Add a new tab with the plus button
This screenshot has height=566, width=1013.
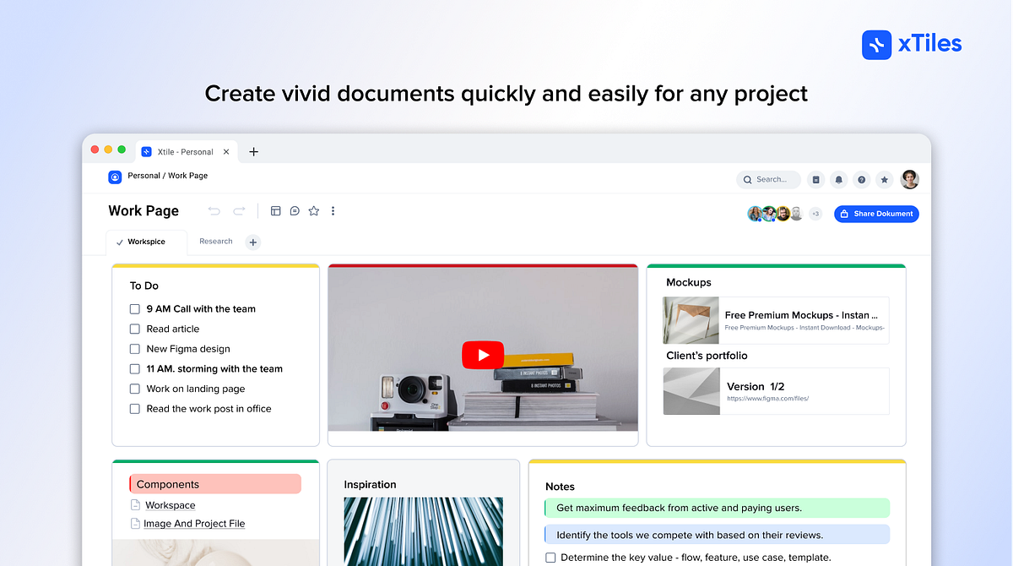point(252,242)
